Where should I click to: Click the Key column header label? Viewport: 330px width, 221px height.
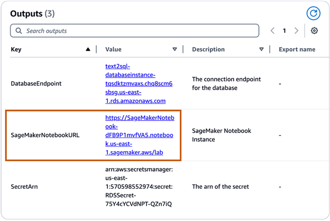click(x=15, y=49)
